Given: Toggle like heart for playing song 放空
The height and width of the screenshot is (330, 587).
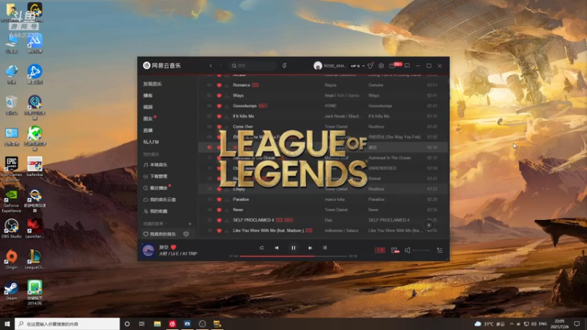Looking at the screenshot, I should (173, 247).
